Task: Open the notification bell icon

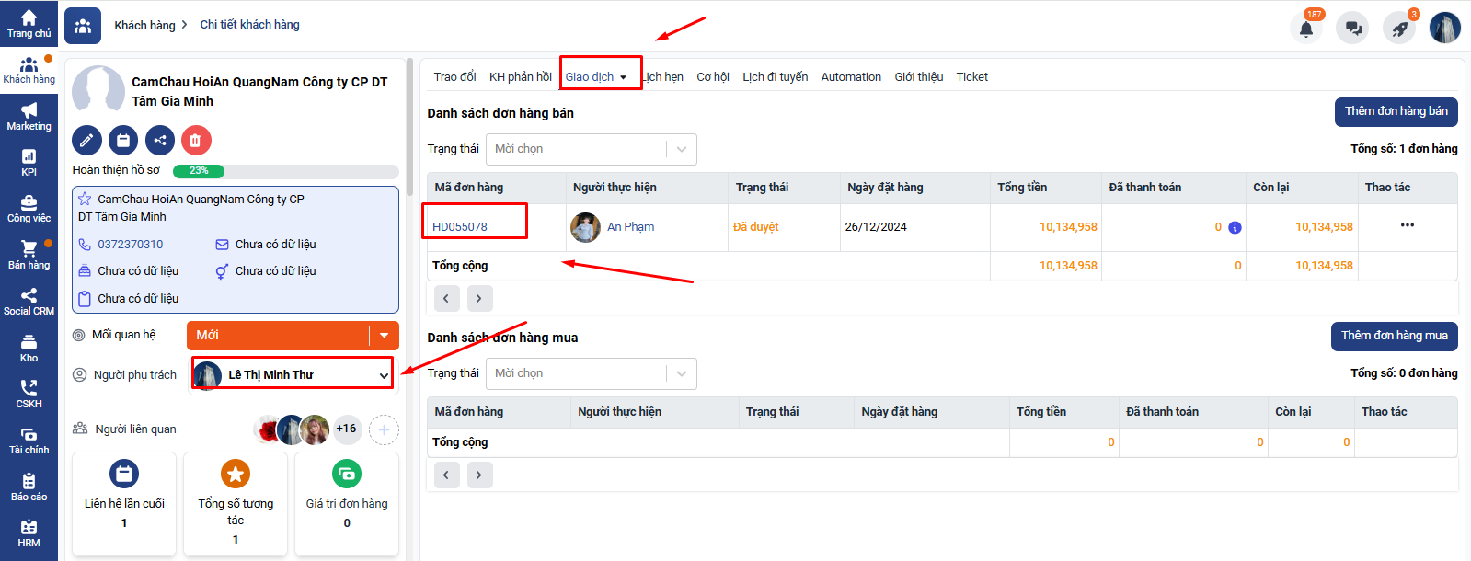Action: 1305,29
